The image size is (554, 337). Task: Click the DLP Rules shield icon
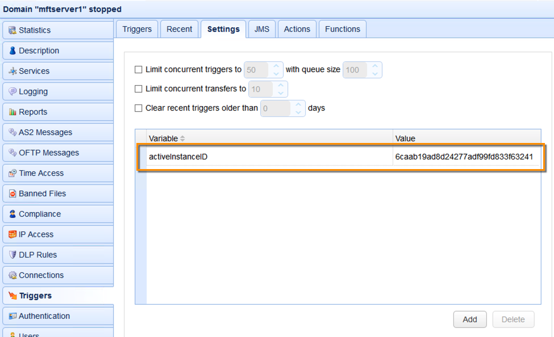(x=13, y=255)
